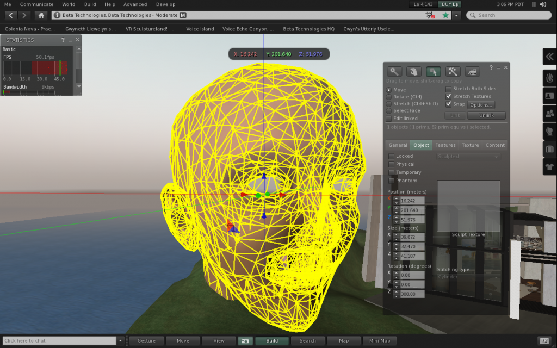Increment the Size Z stepper
The height and width of the screenshot is (348, 557).
[x=397, y=254]
